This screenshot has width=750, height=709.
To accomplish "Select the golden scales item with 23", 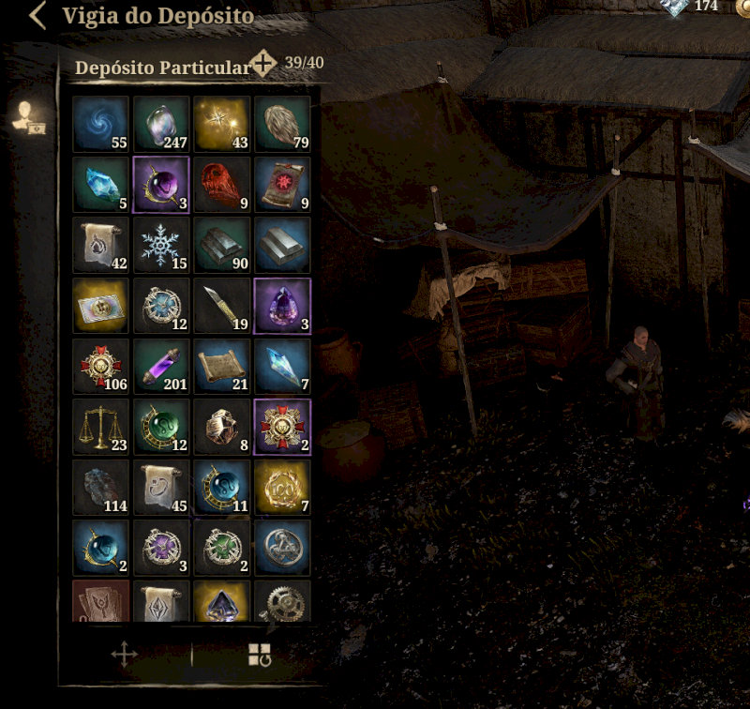I will (101, 427).
